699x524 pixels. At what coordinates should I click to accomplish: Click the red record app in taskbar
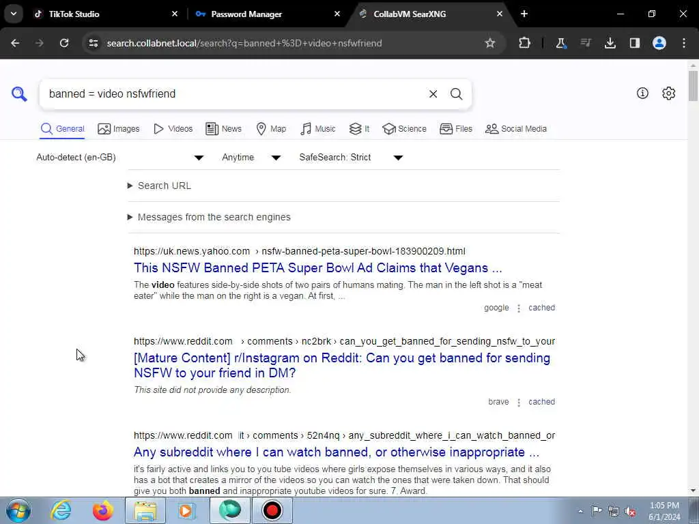click(x=272, y=510)
